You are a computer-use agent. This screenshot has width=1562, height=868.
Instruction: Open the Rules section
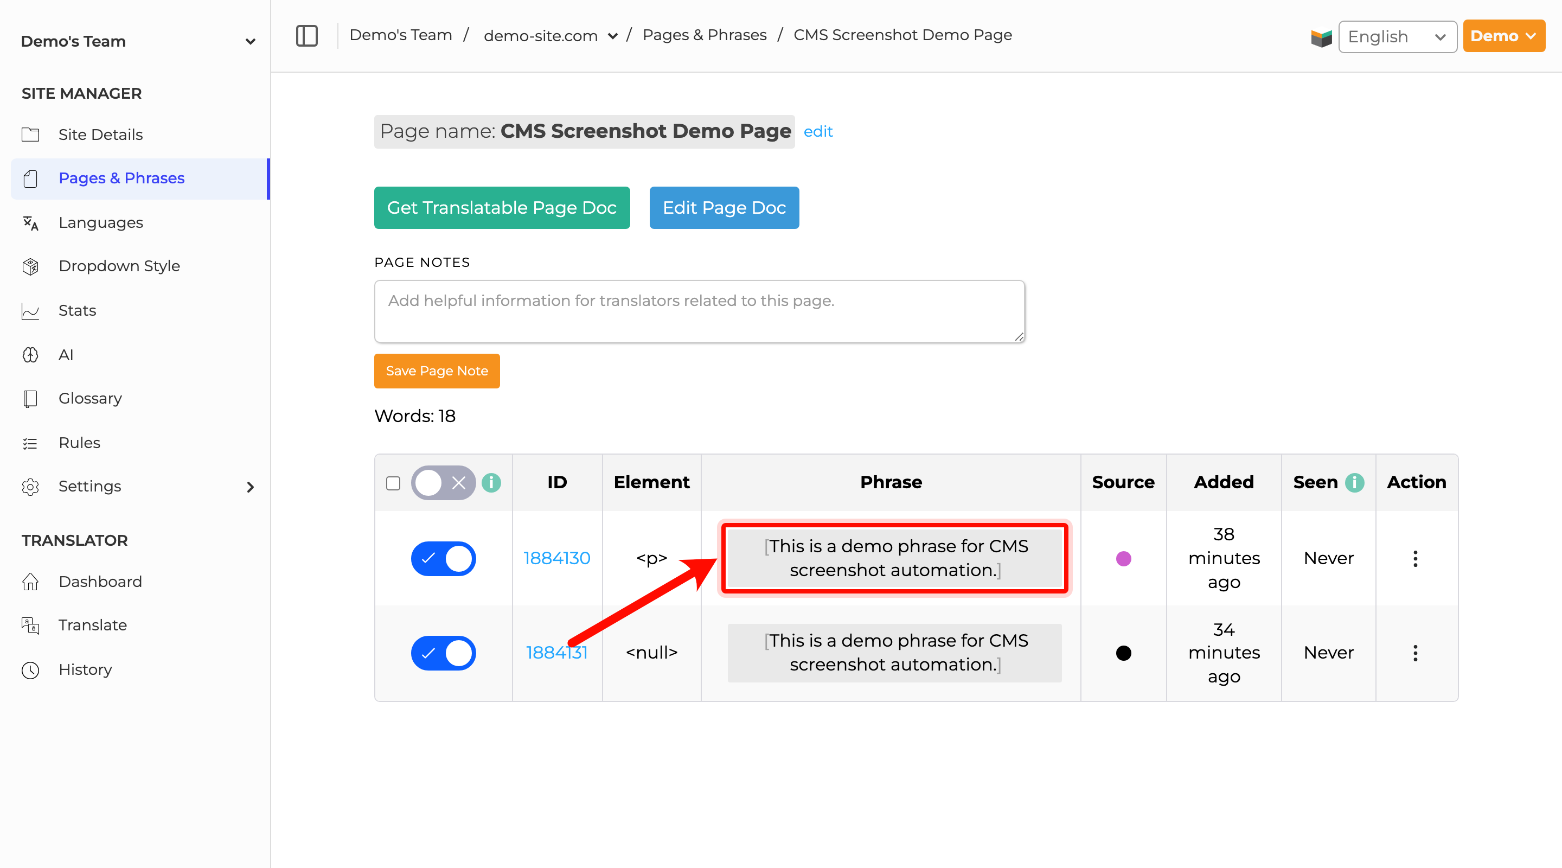point(79,443)
